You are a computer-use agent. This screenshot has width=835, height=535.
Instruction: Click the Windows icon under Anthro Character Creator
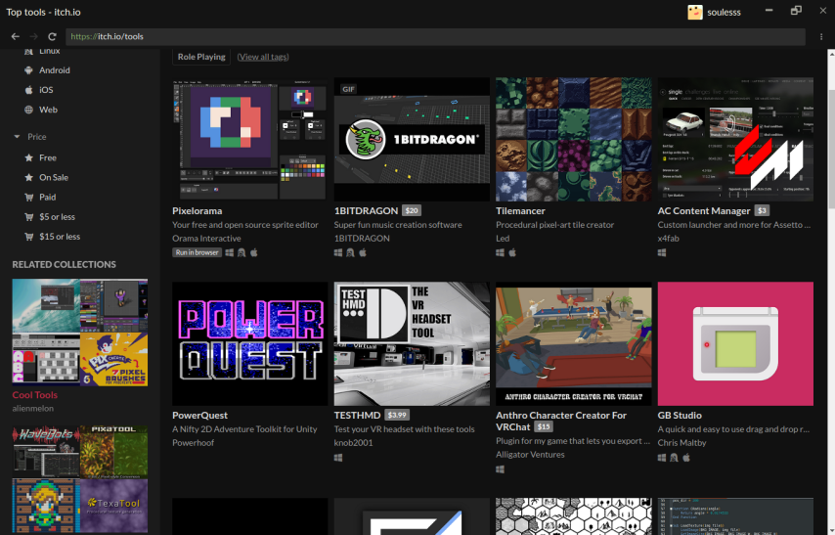[x=500, y=469]
